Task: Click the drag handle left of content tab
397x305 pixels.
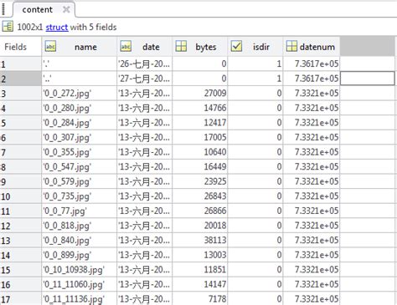Action: point(3,8)
